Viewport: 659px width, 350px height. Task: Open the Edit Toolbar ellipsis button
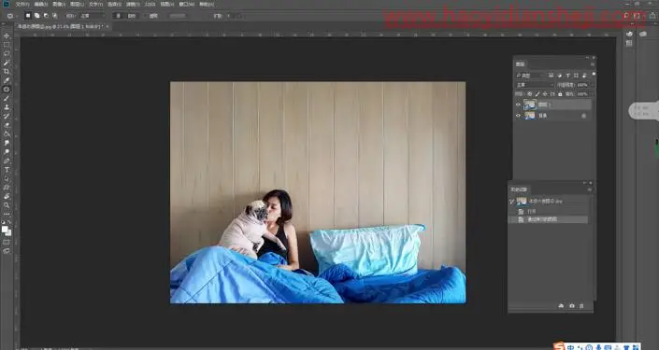click(x=7, y=214)
